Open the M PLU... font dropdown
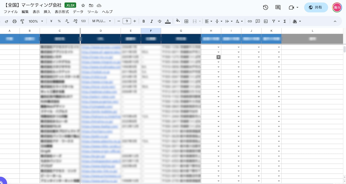The height and width of the screenshot is (184, 346). pyautogui.click(x=102, y=21)
